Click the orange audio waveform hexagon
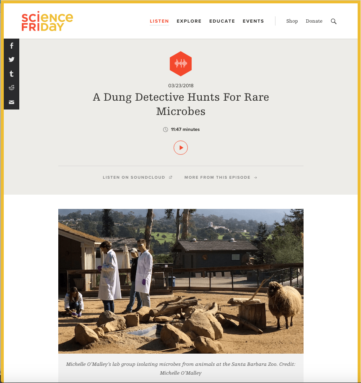361x383 pixels. click(x=181, y=63)
